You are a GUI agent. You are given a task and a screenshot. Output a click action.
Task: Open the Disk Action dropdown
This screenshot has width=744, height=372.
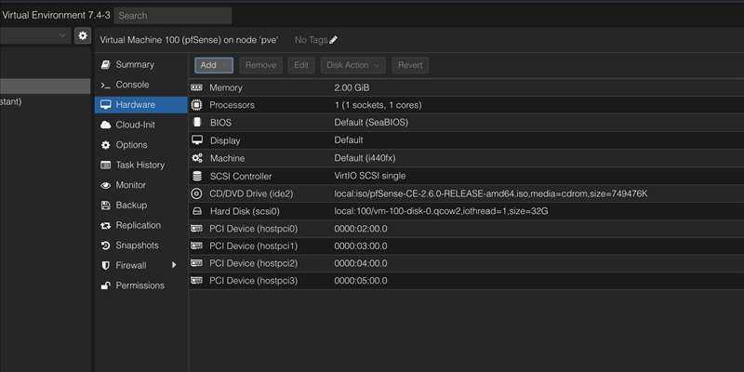(x=352, y=65)
